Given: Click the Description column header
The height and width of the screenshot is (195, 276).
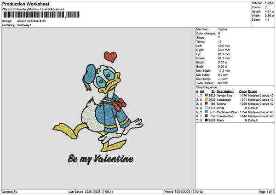Looking at the screenshot, I should [x=225, y=92].
